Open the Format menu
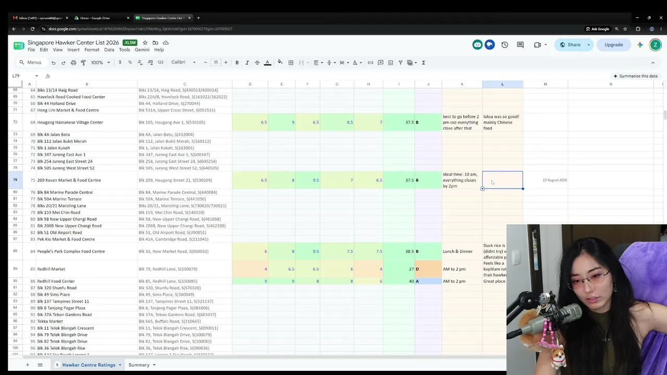 click(x=92, y=50)
